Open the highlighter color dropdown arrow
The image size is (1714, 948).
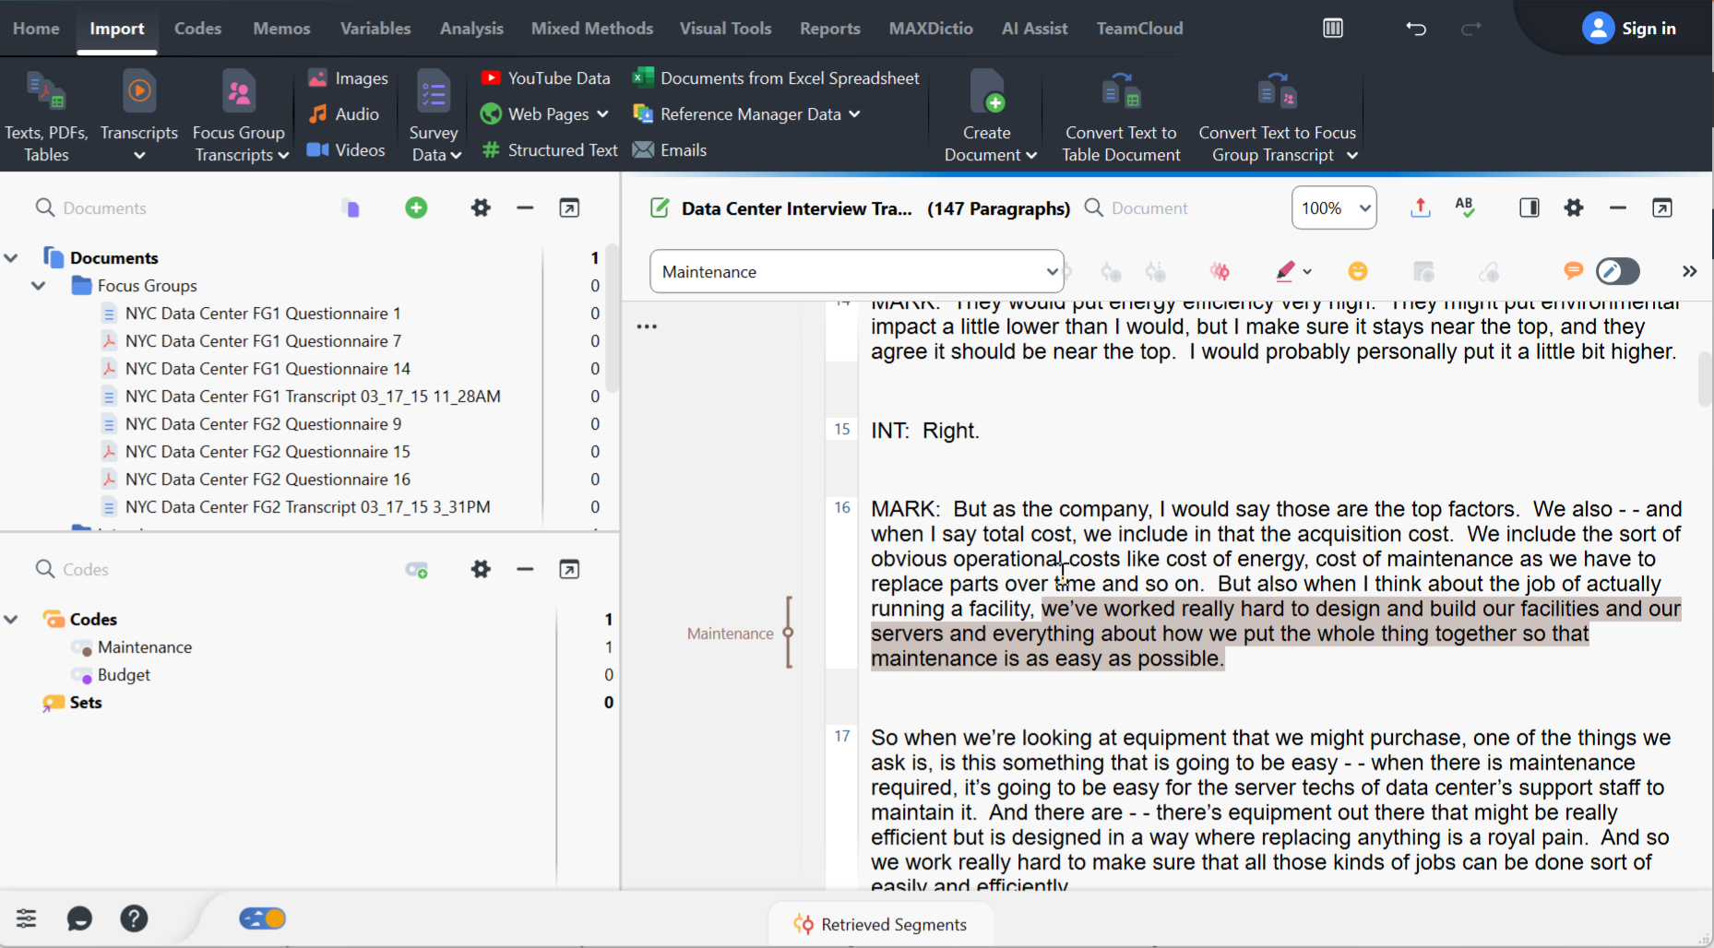(1307, 272)
